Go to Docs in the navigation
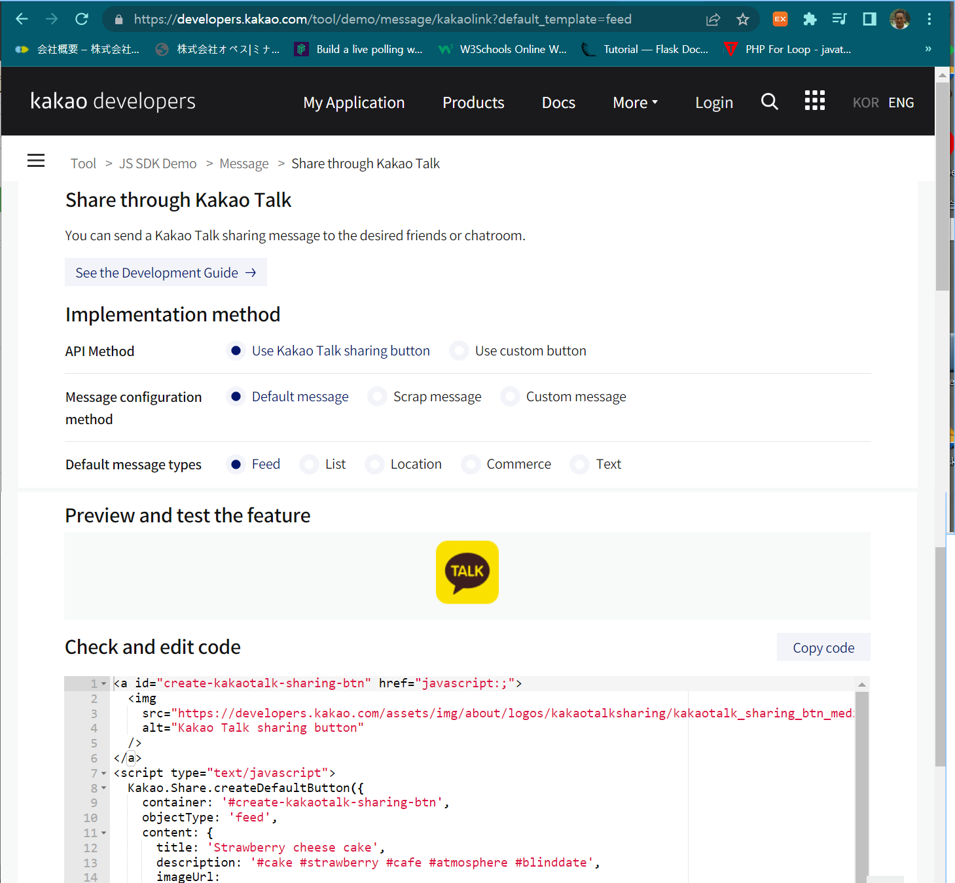The height and width of the screenshot is (883, 955). pos(558,103)
